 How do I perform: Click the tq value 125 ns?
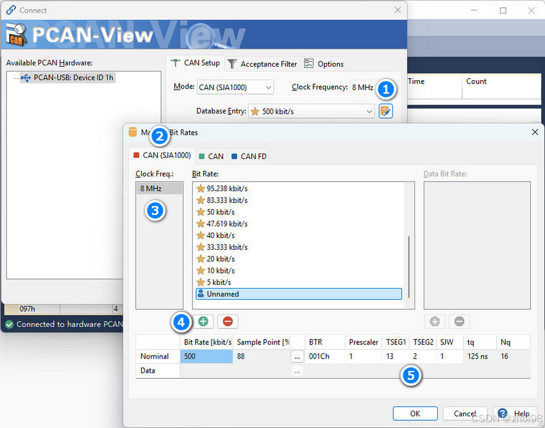coord(478,356)
